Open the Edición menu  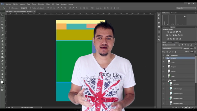(x=15, y=4)
